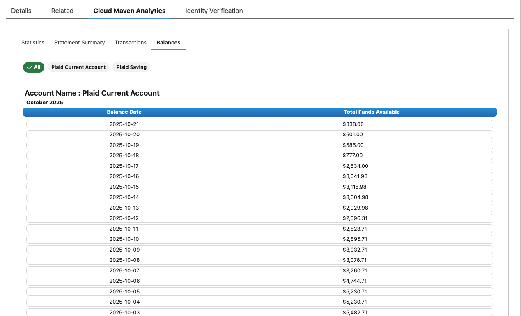This screenshot has height=316, width=521.
Task: Click the $3,115.98 funds value
Action: tap(355, 187)
